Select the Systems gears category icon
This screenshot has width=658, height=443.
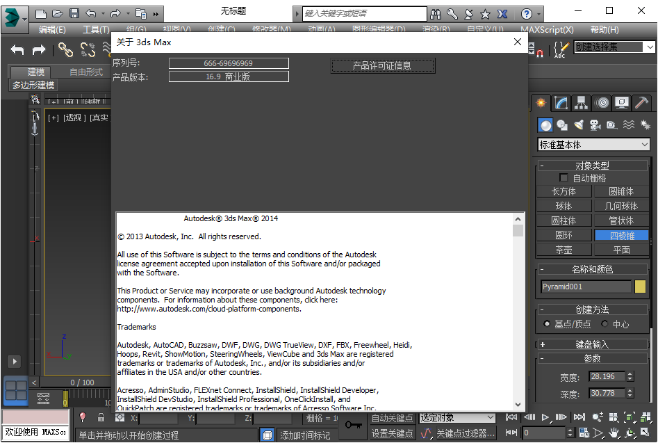pyautogui.click(x=645, y=125)
